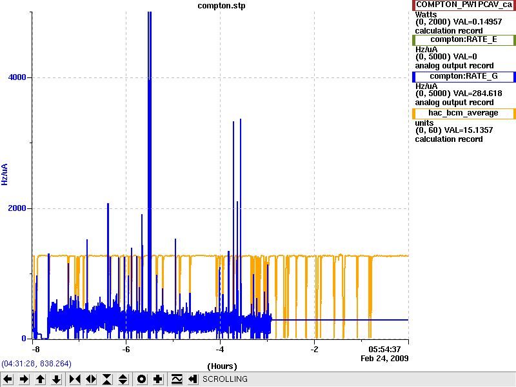Screen dimensions: 516x387
Task: Click the VAL=284.618 reading for RATE_G
Action: pos(478,94)
